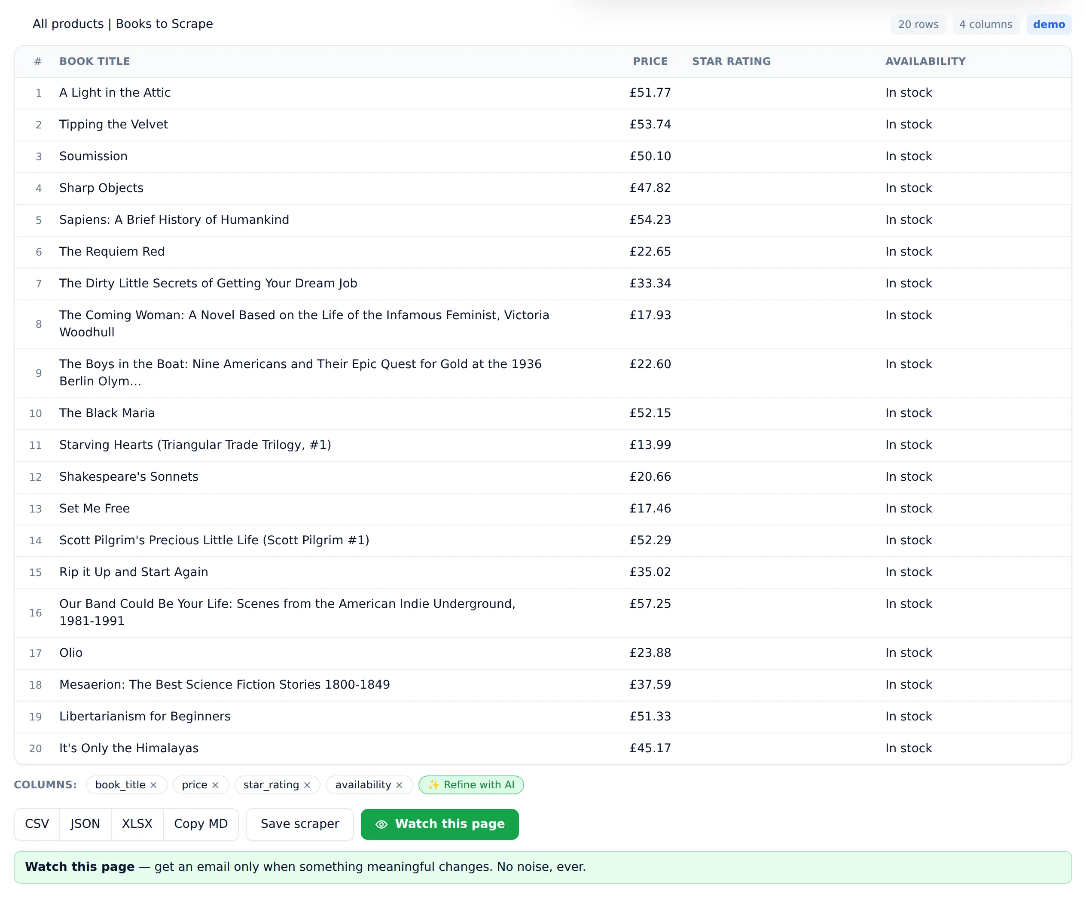Select 'It's Only the Himalayas' title

tap(128, 748)
